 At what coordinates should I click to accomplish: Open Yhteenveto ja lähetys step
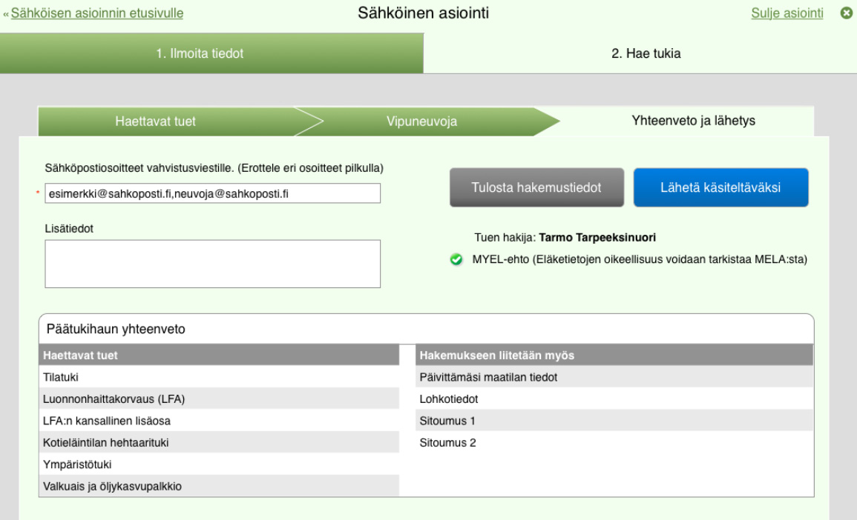[693, 121]
